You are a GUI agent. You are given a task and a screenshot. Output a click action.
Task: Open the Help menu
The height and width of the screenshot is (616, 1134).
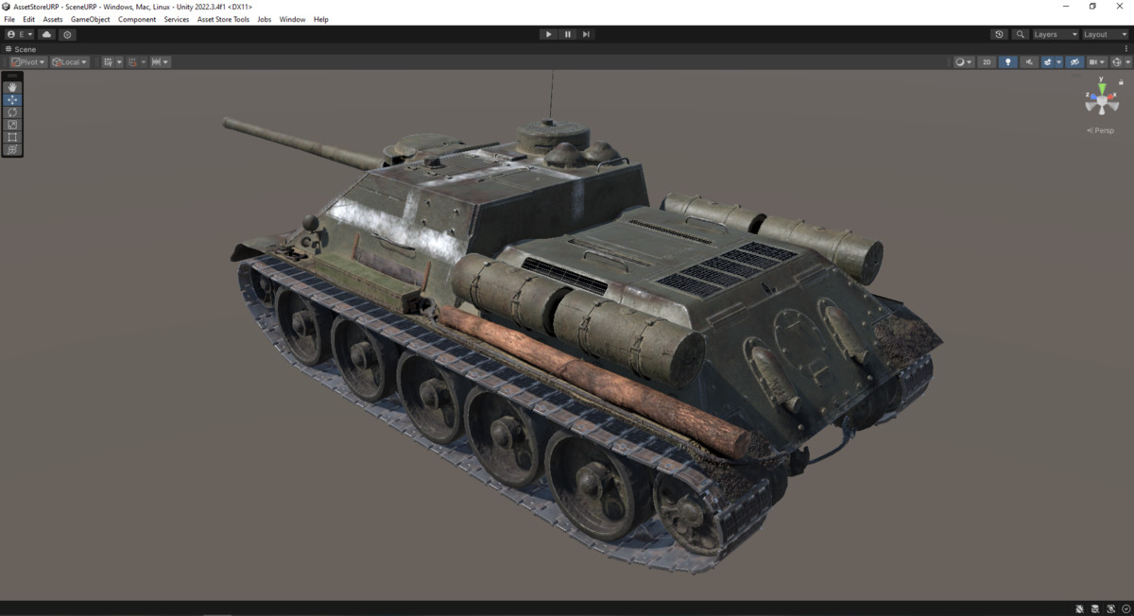[321, 19]
